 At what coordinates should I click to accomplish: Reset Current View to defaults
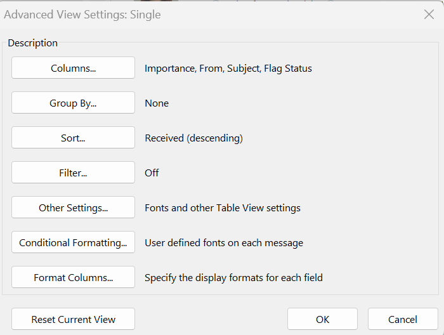coord(73,320)
